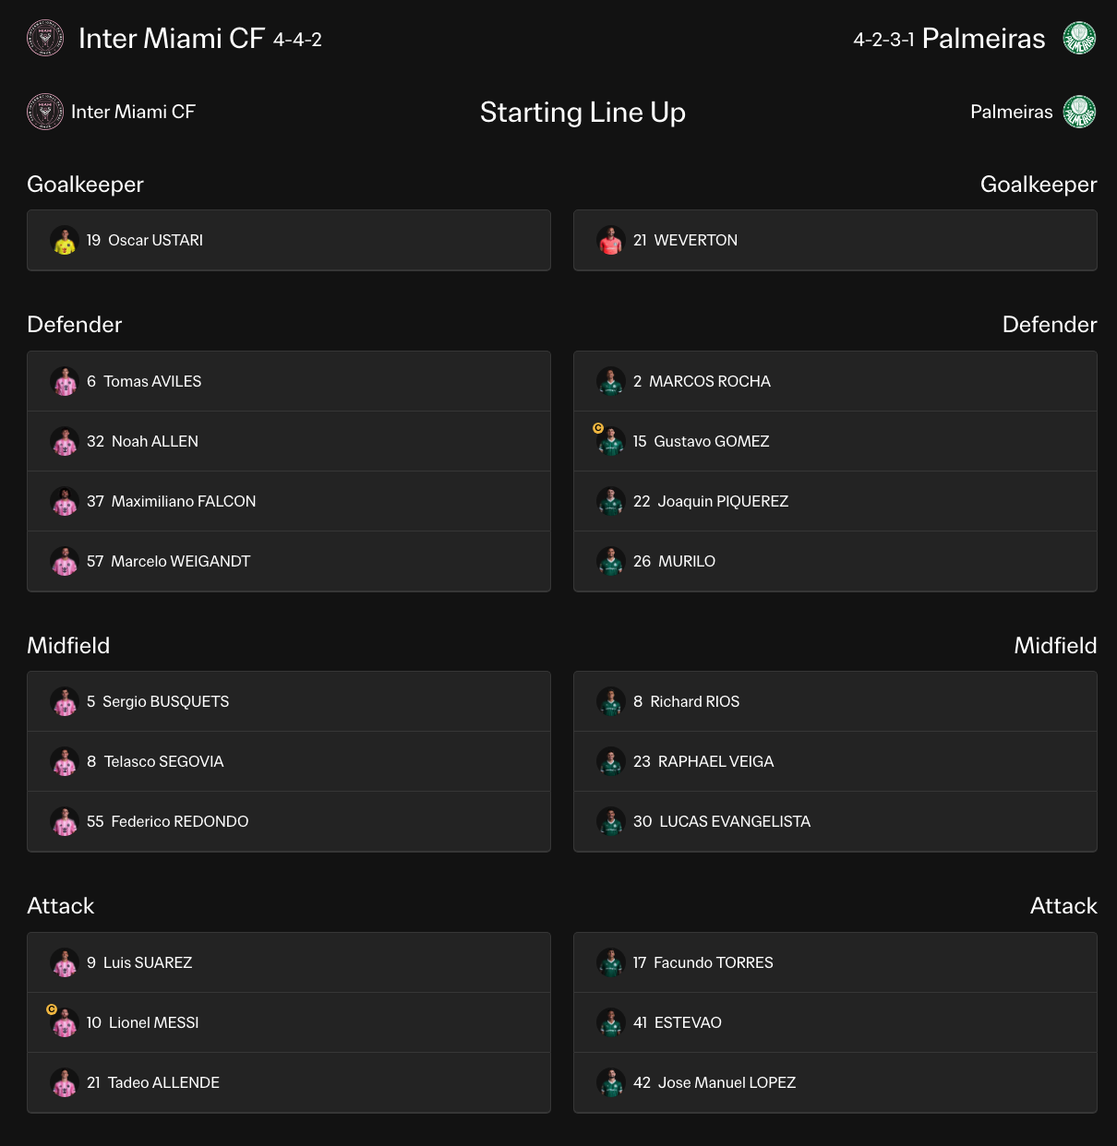Click the Palmeiras crest beside Starting Line Up
Screen dimensions: 1117x1146
1079,112
